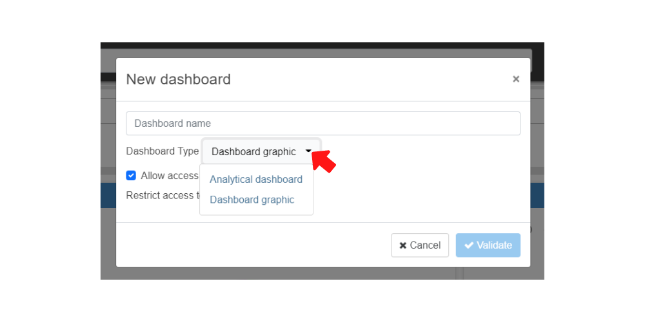Click the checkmark icon on Validate button

[469, 245]
